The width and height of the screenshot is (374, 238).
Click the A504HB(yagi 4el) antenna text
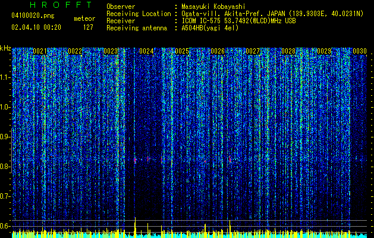tap(210, 28)
